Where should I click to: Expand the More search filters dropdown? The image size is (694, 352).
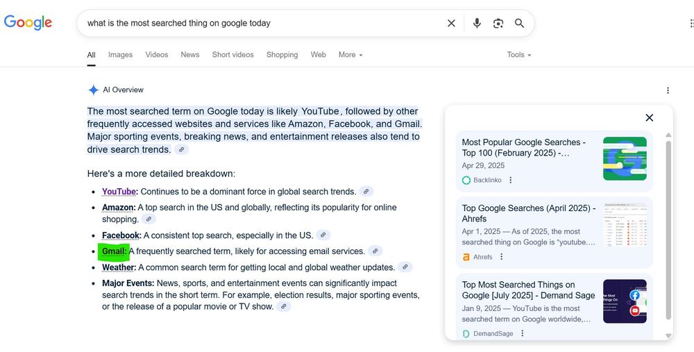(350, 55)
